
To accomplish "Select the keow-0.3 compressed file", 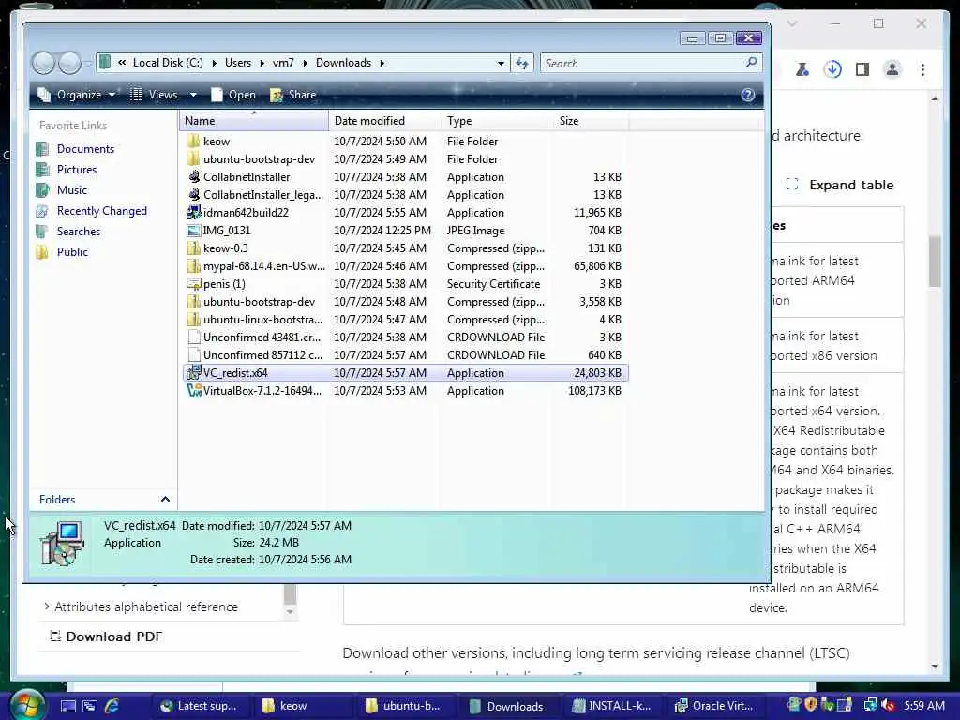I will [405, 248].
